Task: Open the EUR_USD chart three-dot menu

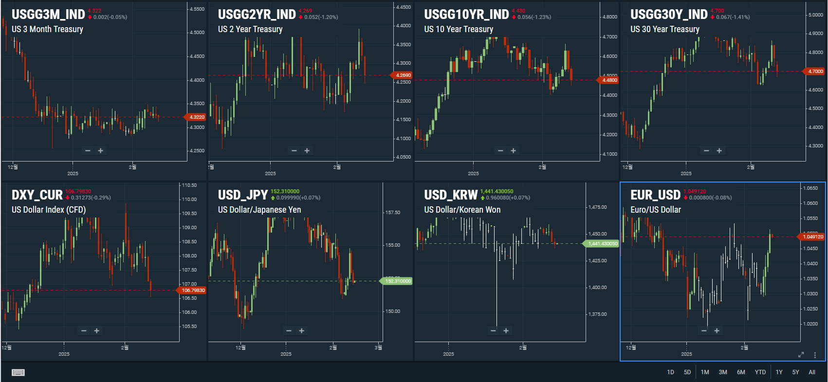Action: click(815, 355)
